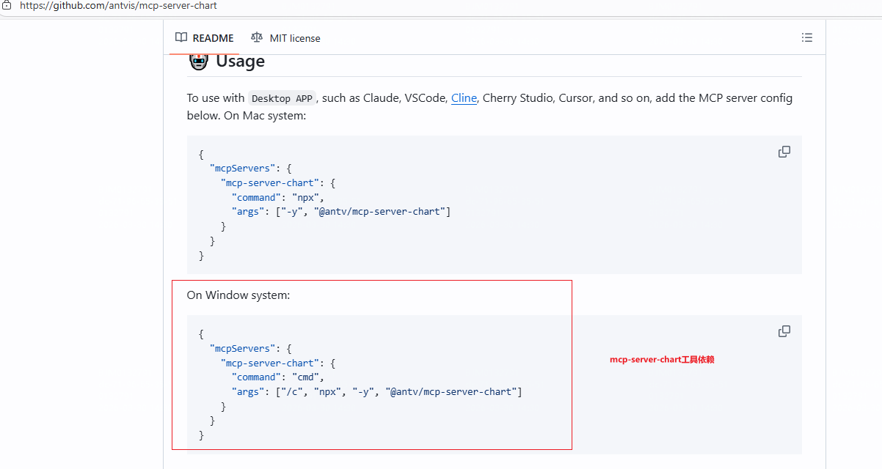This screenshot has height=469, width=882.
Task: Click "mcp-server-chart" key in Windows config
Action: tap(271, 363)
